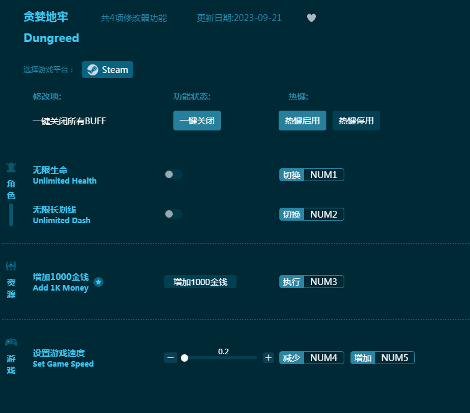Click the Set Game Speed label
The height and width of the screenshot is (413, 470).
[63, 364]
